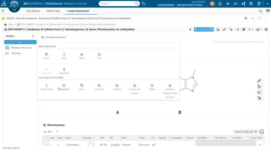Open the help question mark in top bar
The width and height of the screenshot is (271, 152).
click(259, 4)
